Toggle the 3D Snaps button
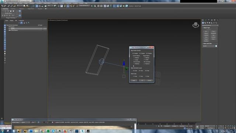 [x=65, y=6]
